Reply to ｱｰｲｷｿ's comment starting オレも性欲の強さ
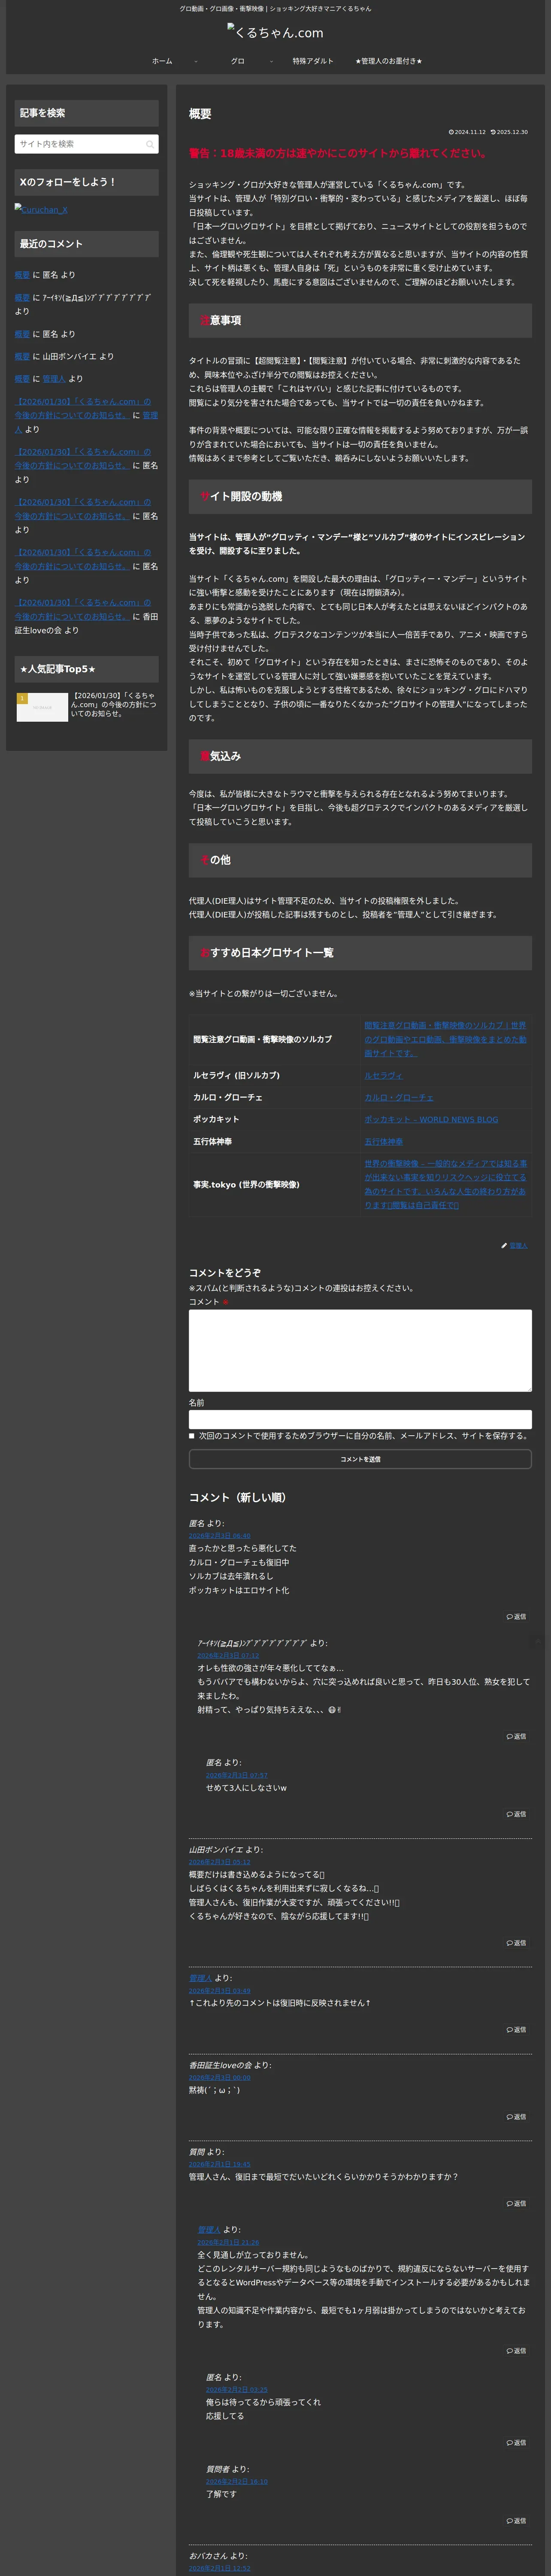 pos(516,1737)
